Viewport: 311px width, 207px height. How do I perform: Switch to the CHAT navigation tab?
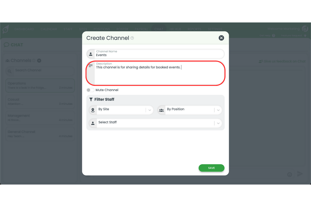tap(159, 29)
